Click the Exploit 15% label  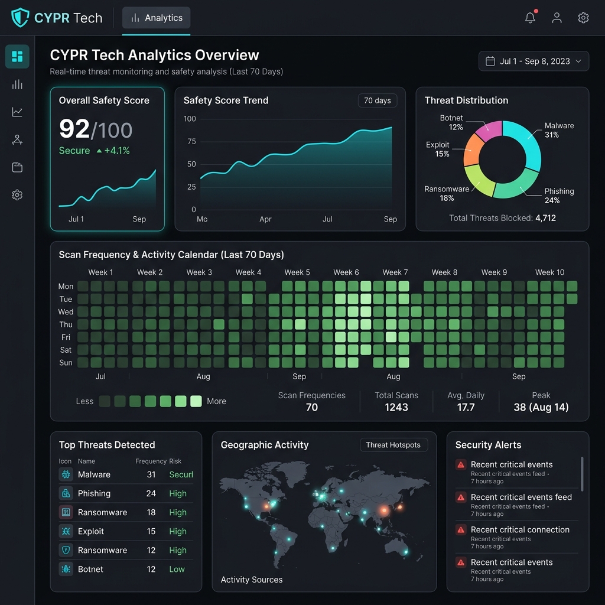point(438,149)
